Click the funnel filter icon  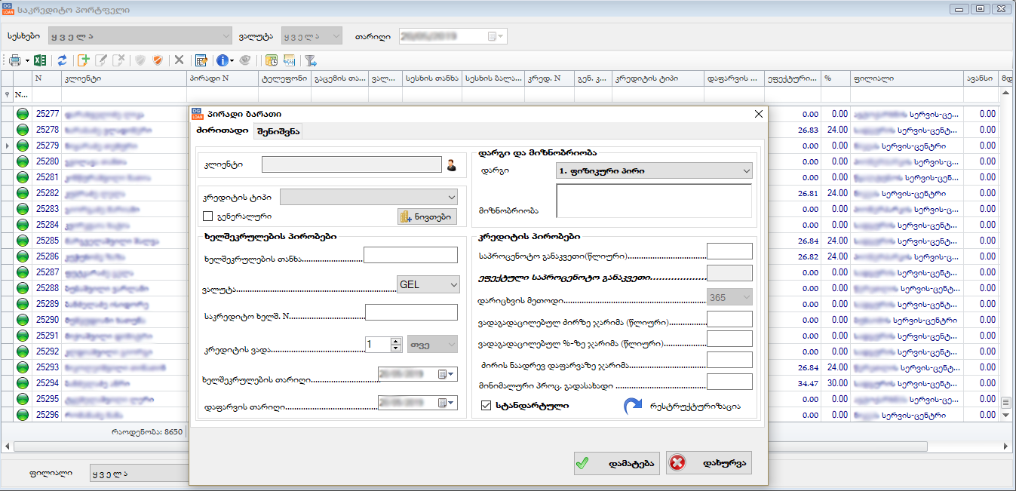[310, 60]
